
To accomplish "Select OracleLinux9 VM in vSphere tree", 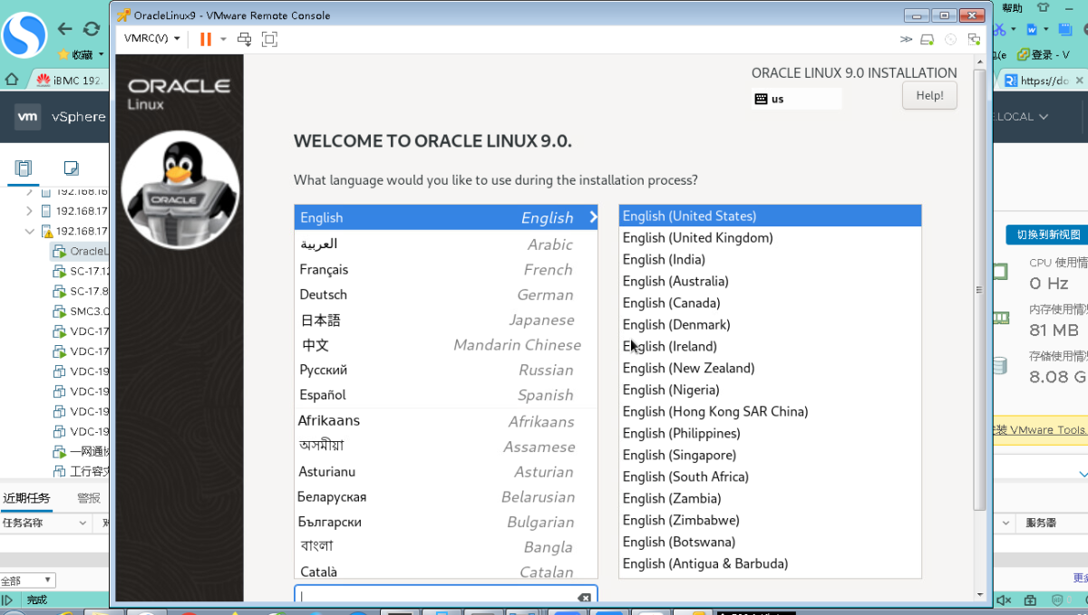I will tap(81, 251).
